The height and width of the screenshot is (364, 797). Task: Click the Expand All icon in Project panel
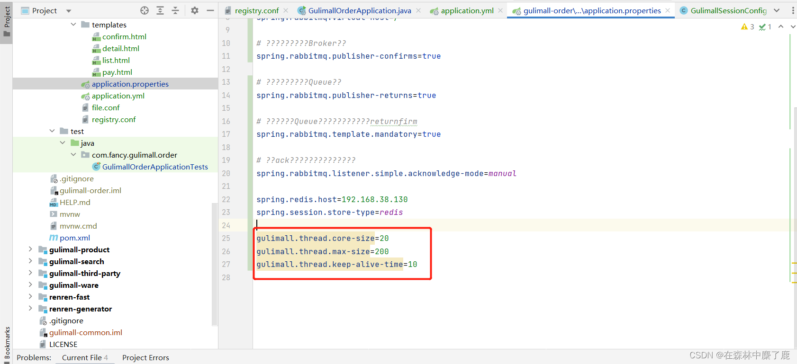pyautogui.click(x=160, y=10)
